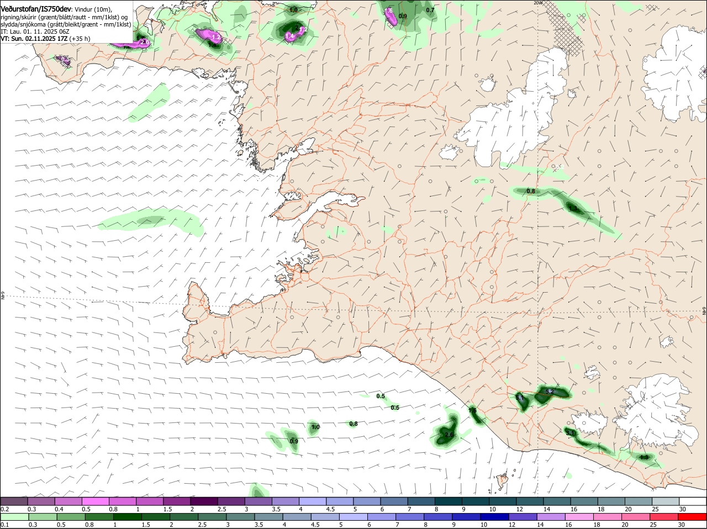Click the precipitation value 0.7 near top edge
The image size is (707, 529).
point(430,10)
